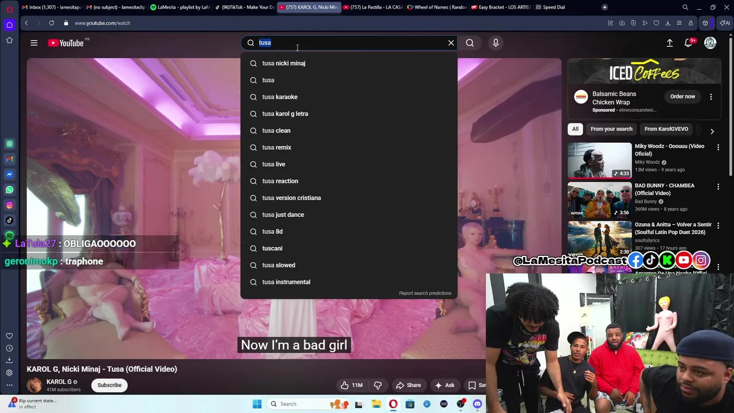Choose suggestion tusa instrumental
Image resolution: width=734 pixels, height=413 pixels.
click(x=349, y=282)
